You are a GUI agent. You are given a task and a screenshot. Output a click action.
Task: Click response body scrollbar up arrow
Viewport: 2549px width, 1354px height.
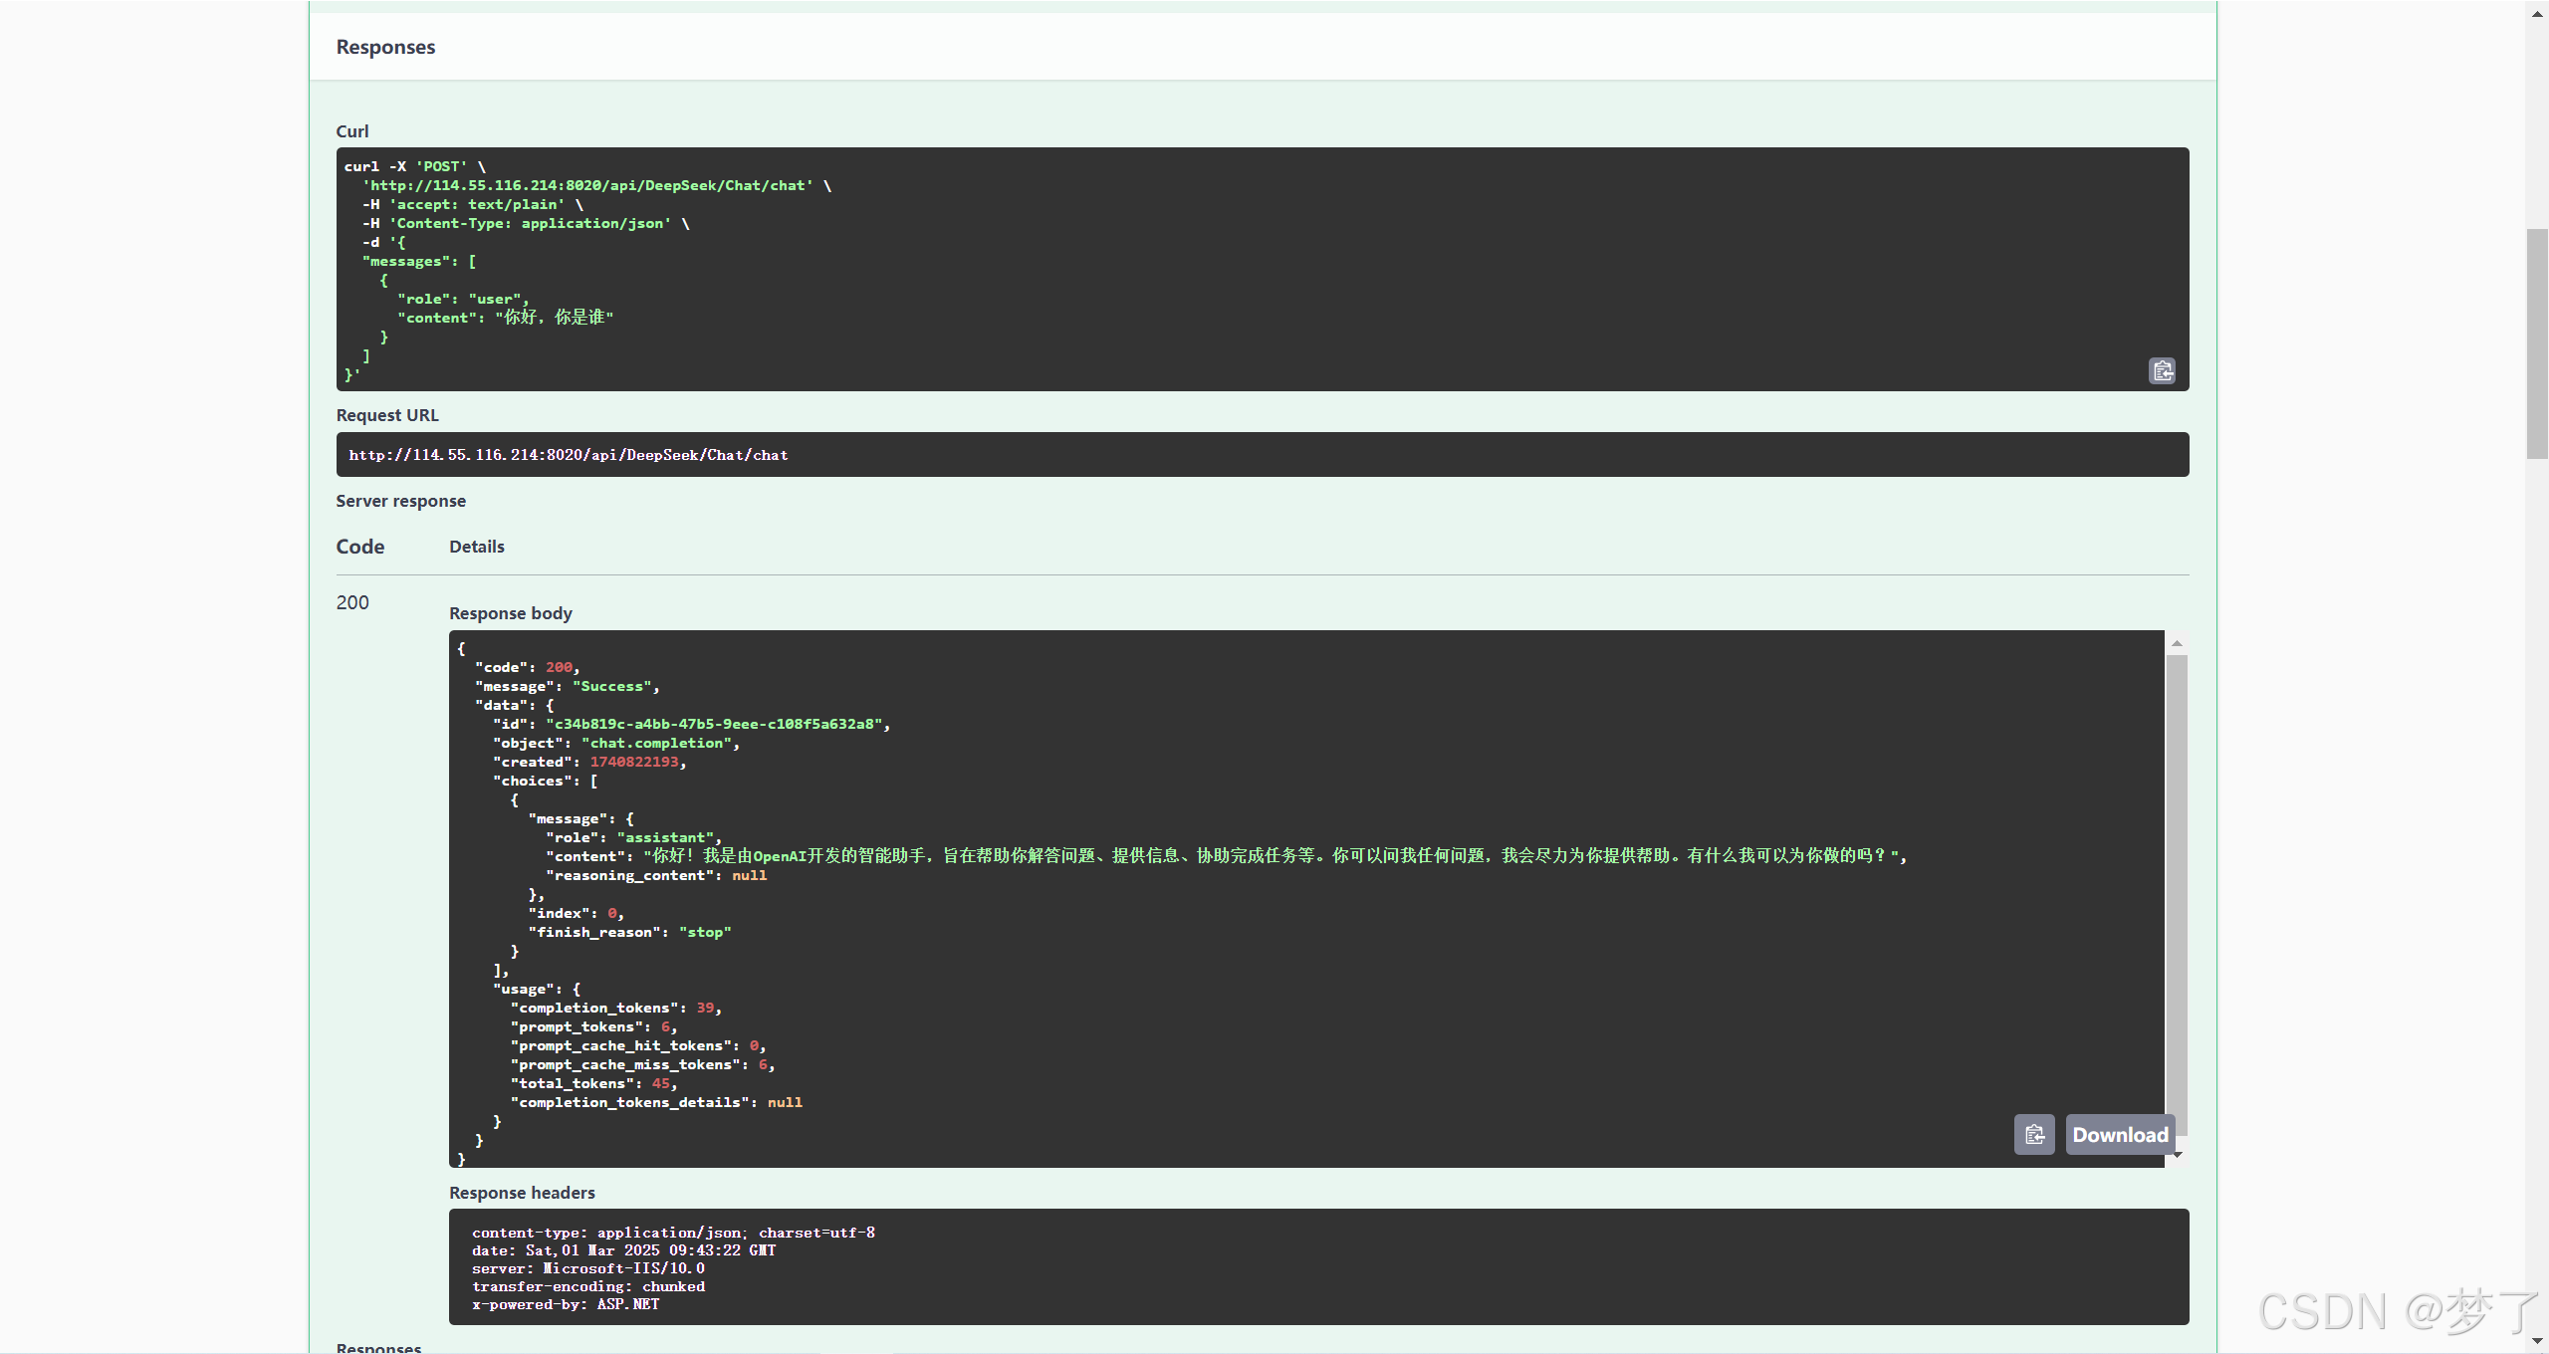[x=2178, y=644]
